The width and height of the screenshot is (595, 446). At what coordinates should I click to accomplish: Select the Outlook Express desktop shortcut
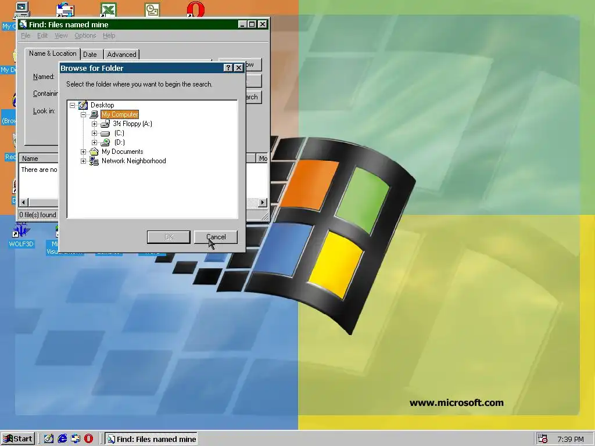click(65, 9)
